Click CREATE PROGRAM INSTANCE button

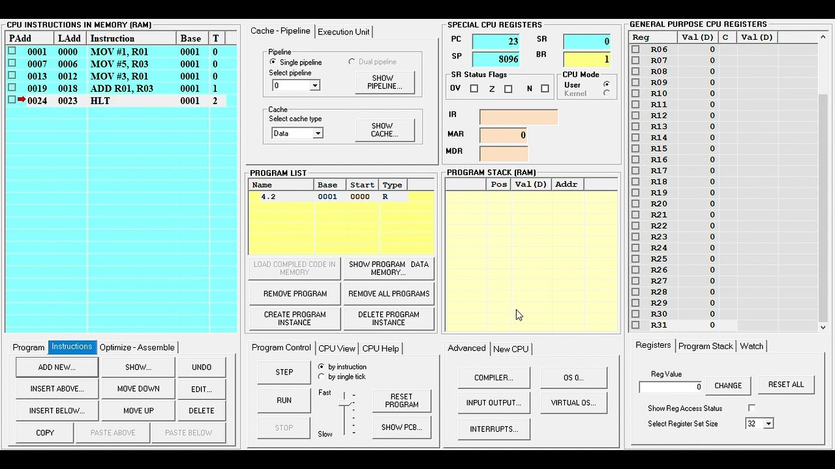tap(295, 319)
